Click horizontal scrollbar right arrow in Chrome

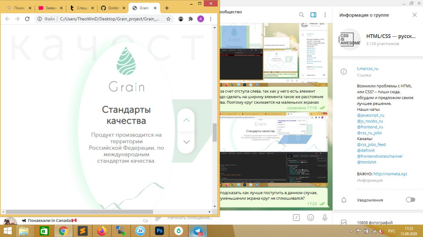pos(210,212)
